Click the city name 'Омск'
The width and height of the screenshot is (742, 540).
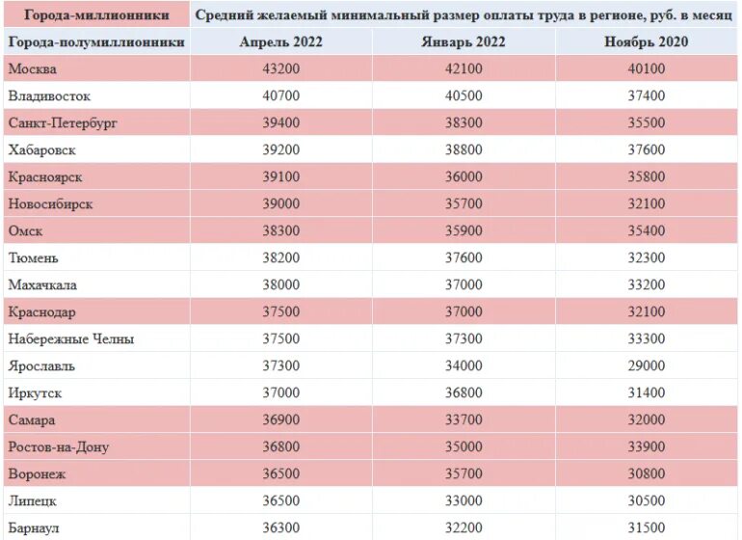(25, 230)
